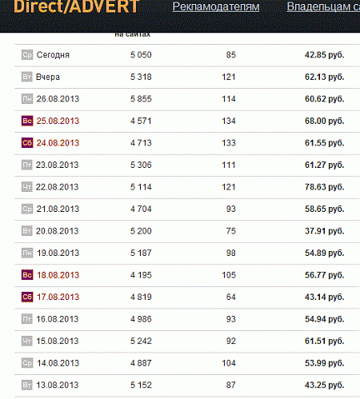Select the Вчера row label
The width and height of the screenshot is (360, 399).
tap(48, 77)
